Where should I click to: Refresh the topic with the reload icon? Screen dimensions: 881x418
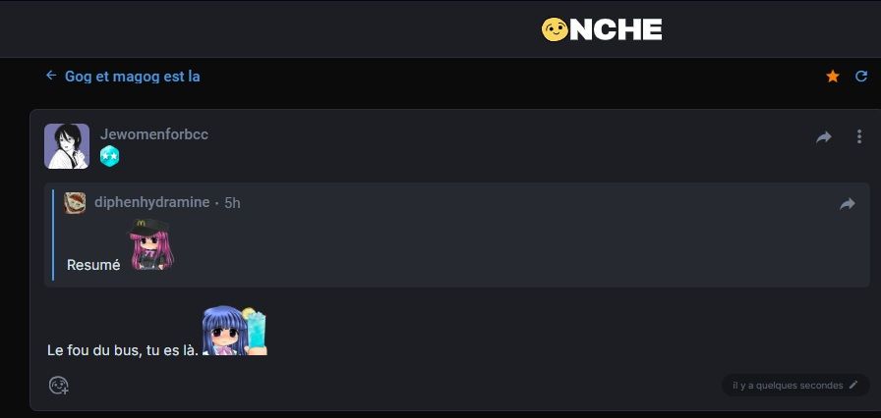point(861,77)
